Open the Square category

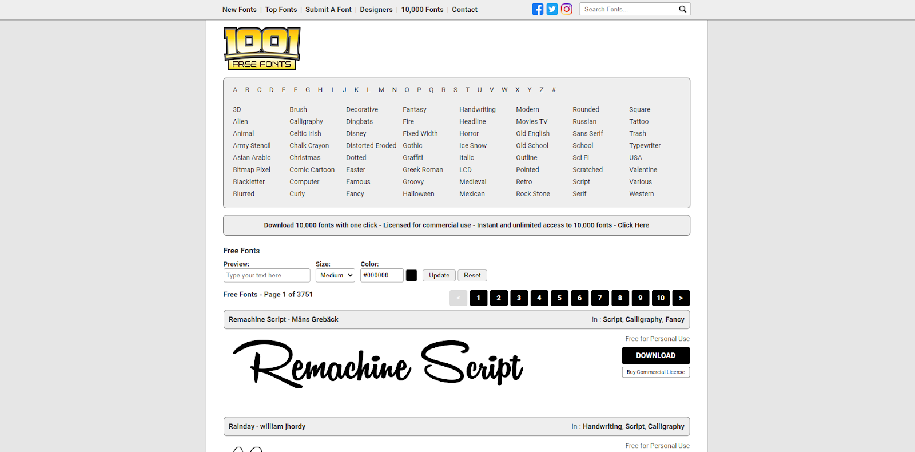coord(639,109)
